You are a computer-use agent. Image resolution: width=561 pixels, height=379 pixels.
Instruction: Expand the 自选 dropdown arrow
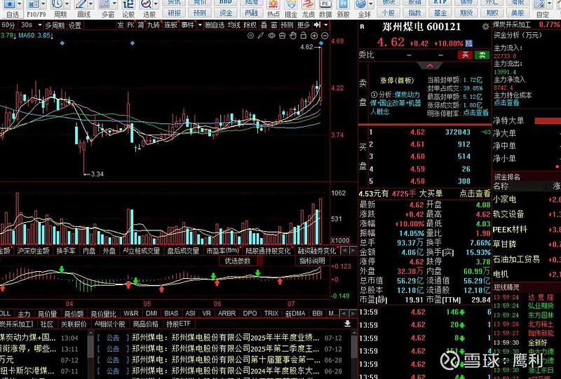[x=20, y=4]
